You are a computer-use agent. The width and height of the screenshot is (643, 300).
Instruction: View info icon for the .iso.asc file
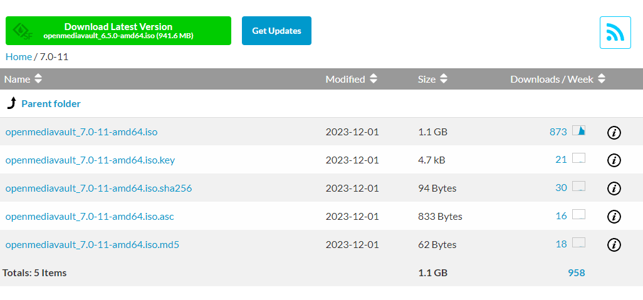pyautogui.click(x=614, y=217)
